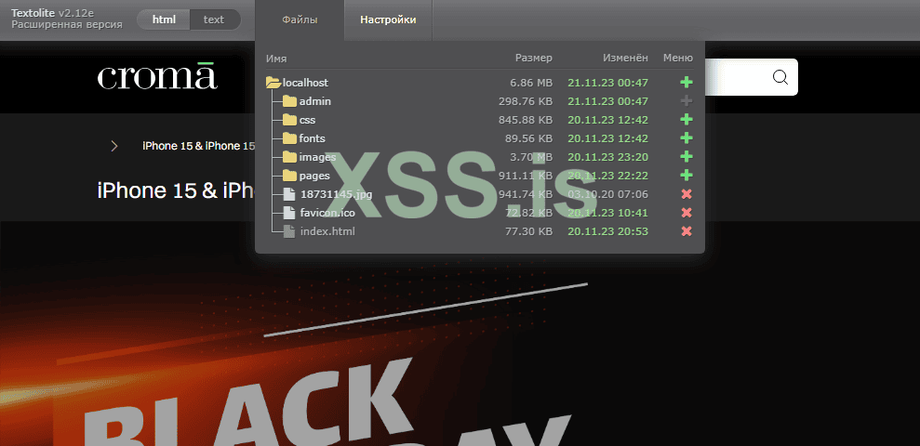Click the Black Friday banner image

tap(460, 334)
